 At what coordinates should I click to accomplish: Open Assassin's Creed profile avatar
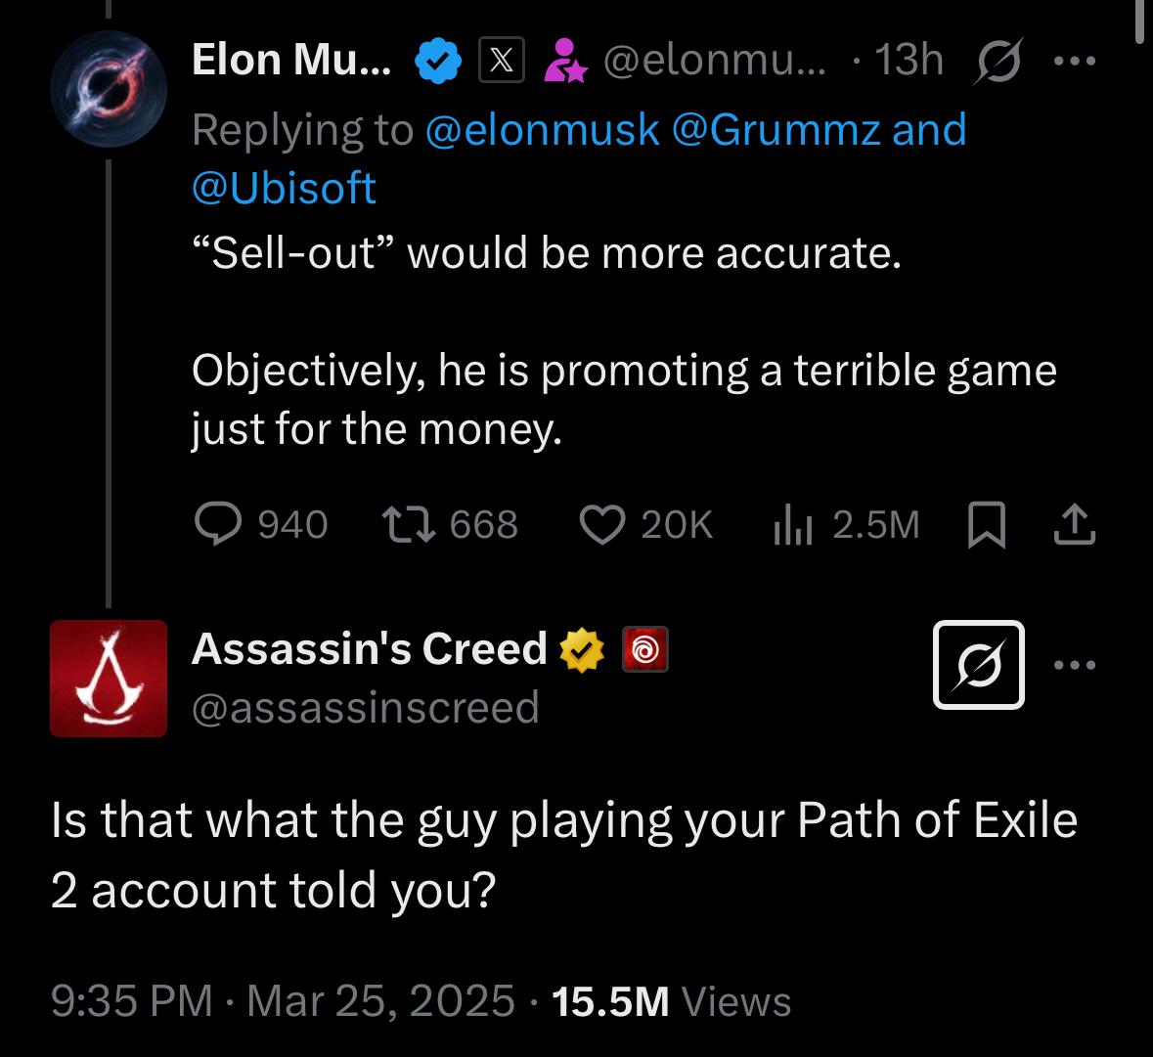(x=109, y=678)
